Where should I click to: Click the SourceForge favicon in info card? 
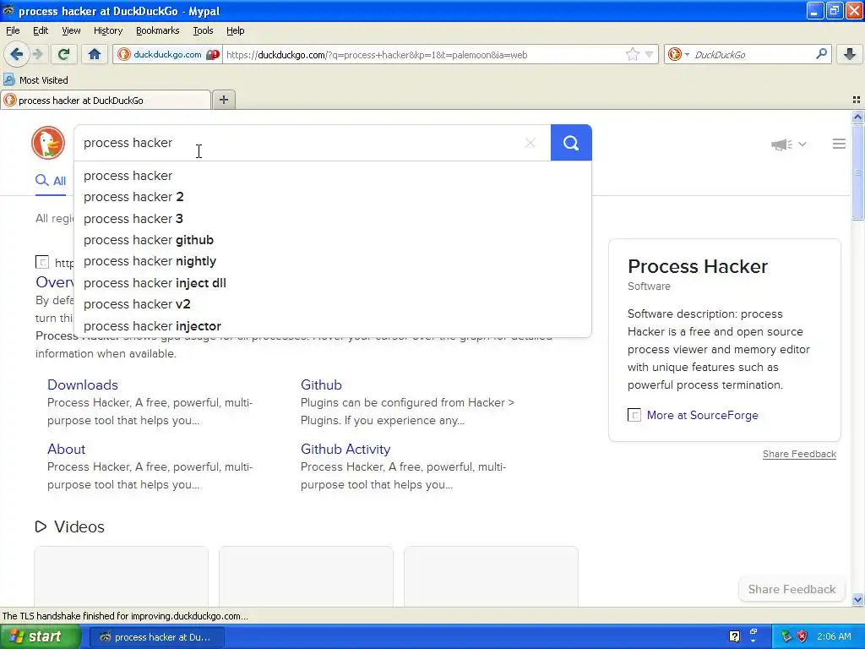click(634, 415)
